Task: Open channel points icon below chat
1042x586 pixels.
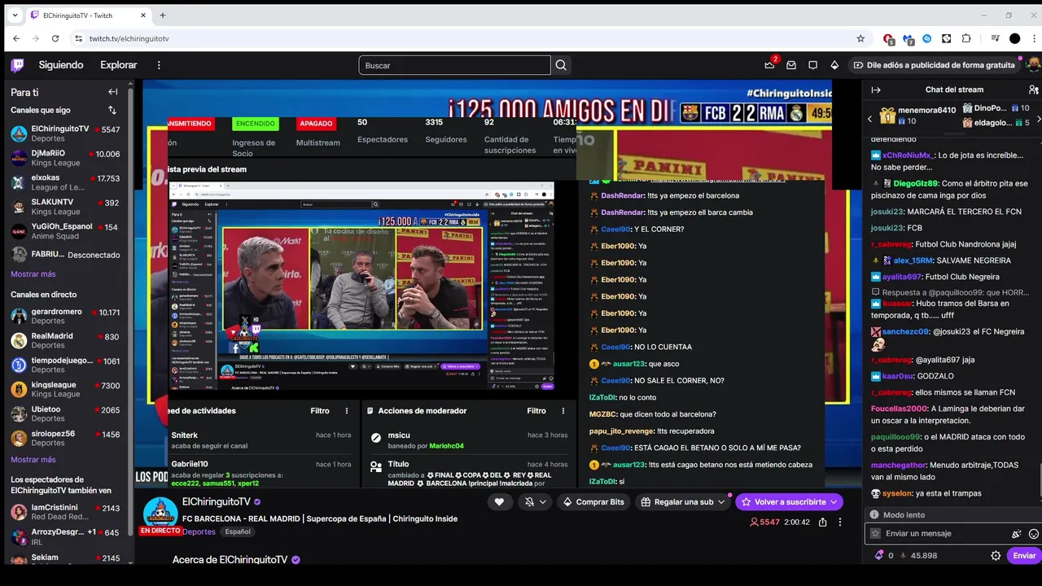Action: (x=879, y=556)
